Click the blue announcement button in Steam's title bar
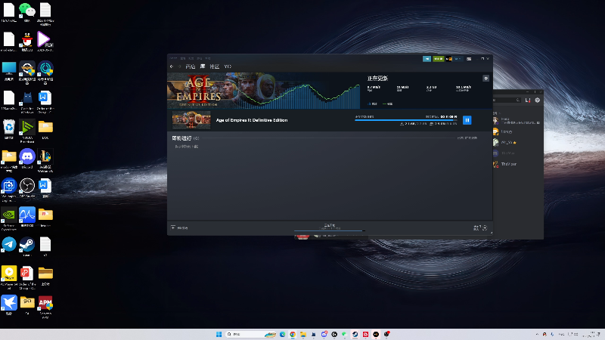The image size is (605, 340). coord(427,59)
